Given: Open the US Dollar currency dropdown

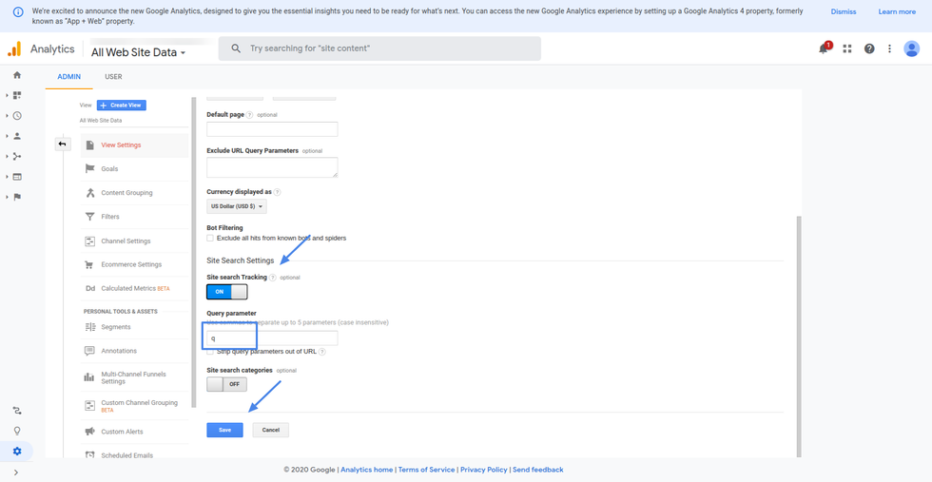Looking at the screenshot, I should [x=236, y=206].
